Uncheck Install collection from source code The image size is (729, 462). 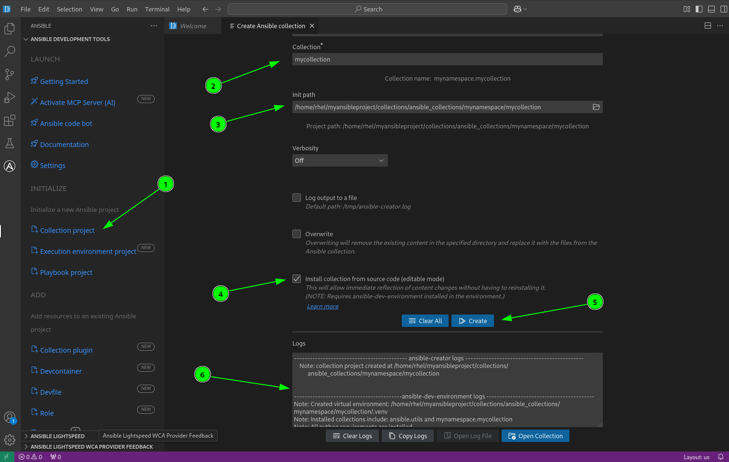click(x=297, y=279)
